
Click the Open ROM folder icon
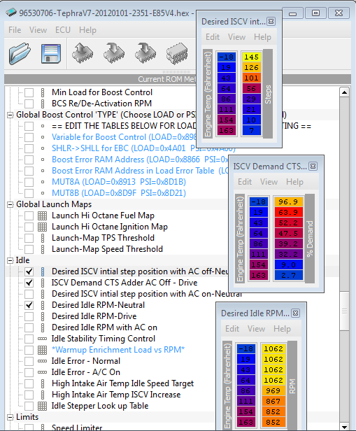pos(20,53)
